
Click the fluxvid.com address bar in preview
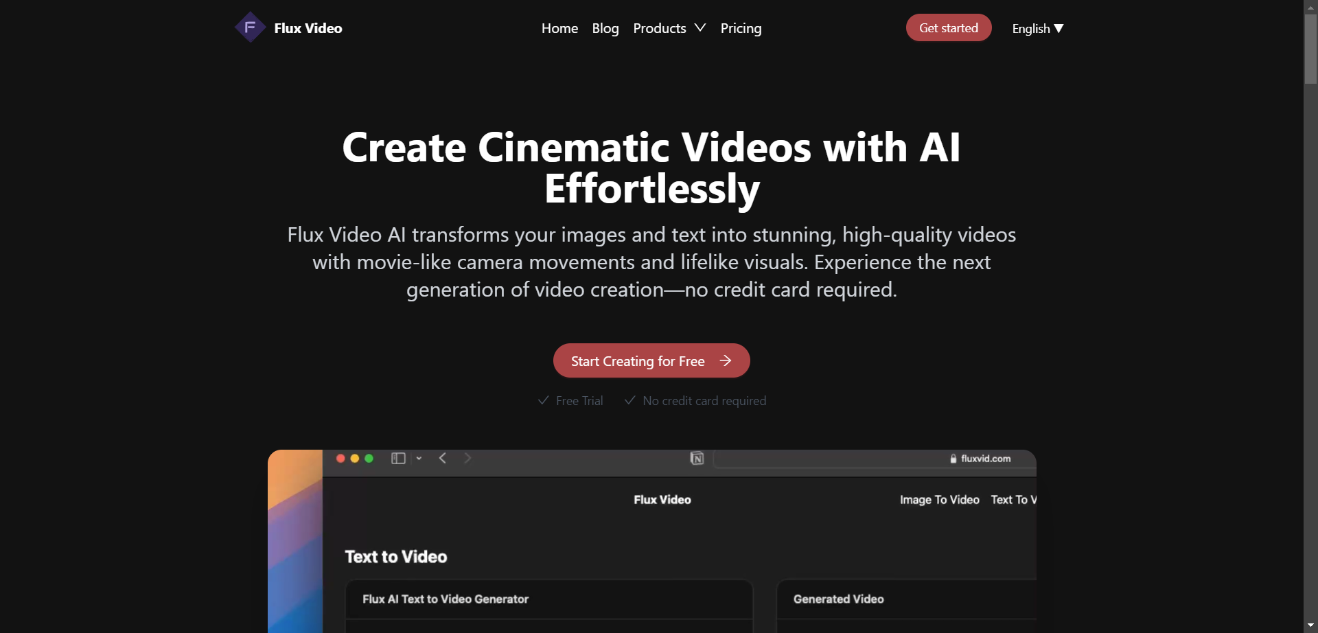875,459
